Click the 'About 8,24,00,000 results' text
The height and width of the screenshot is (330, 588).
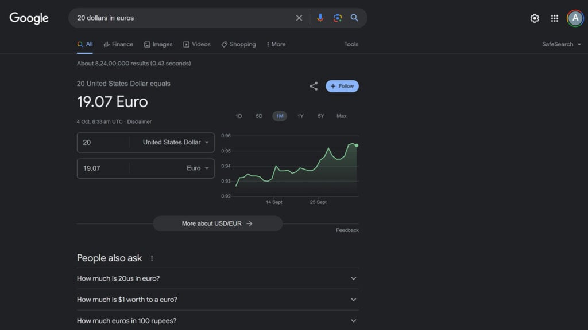[134, 64]
